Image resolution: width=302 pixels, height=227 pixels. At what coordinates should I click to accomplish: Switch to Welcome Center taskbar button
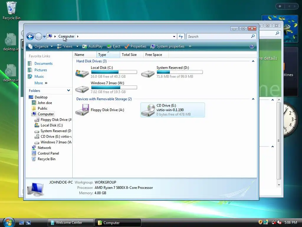tap(70, 223)
